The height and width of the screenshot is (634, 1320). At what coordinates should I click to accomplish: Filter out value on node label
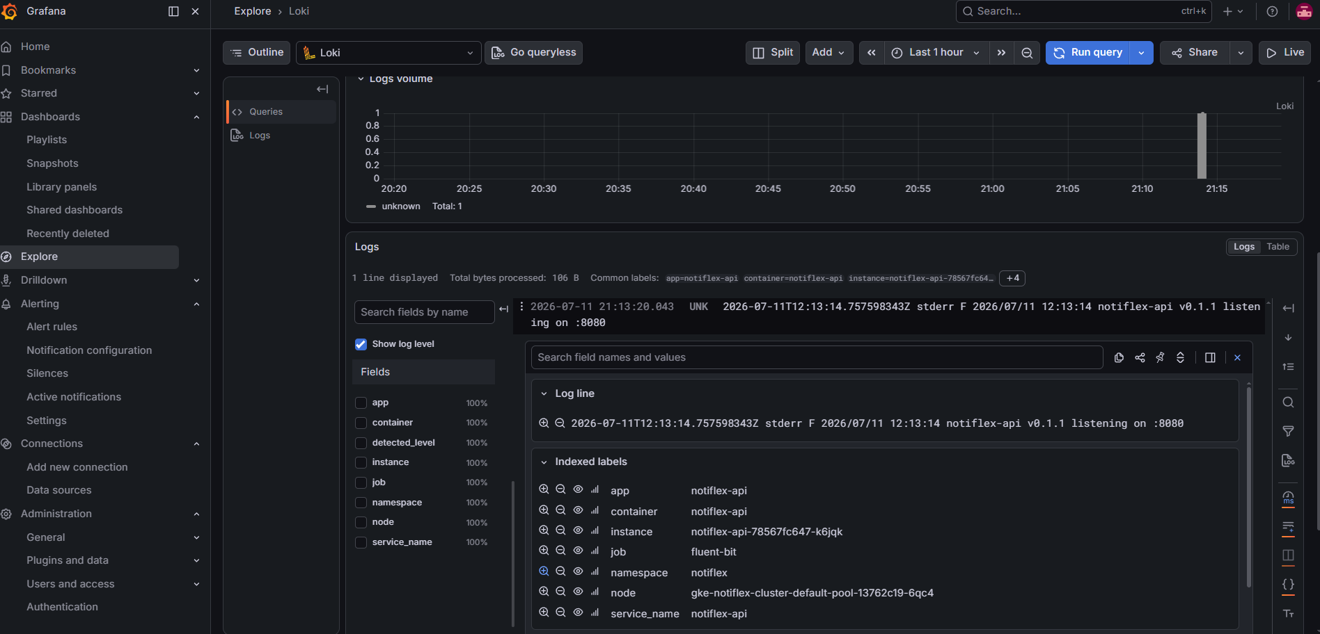[x=560, y=592]
